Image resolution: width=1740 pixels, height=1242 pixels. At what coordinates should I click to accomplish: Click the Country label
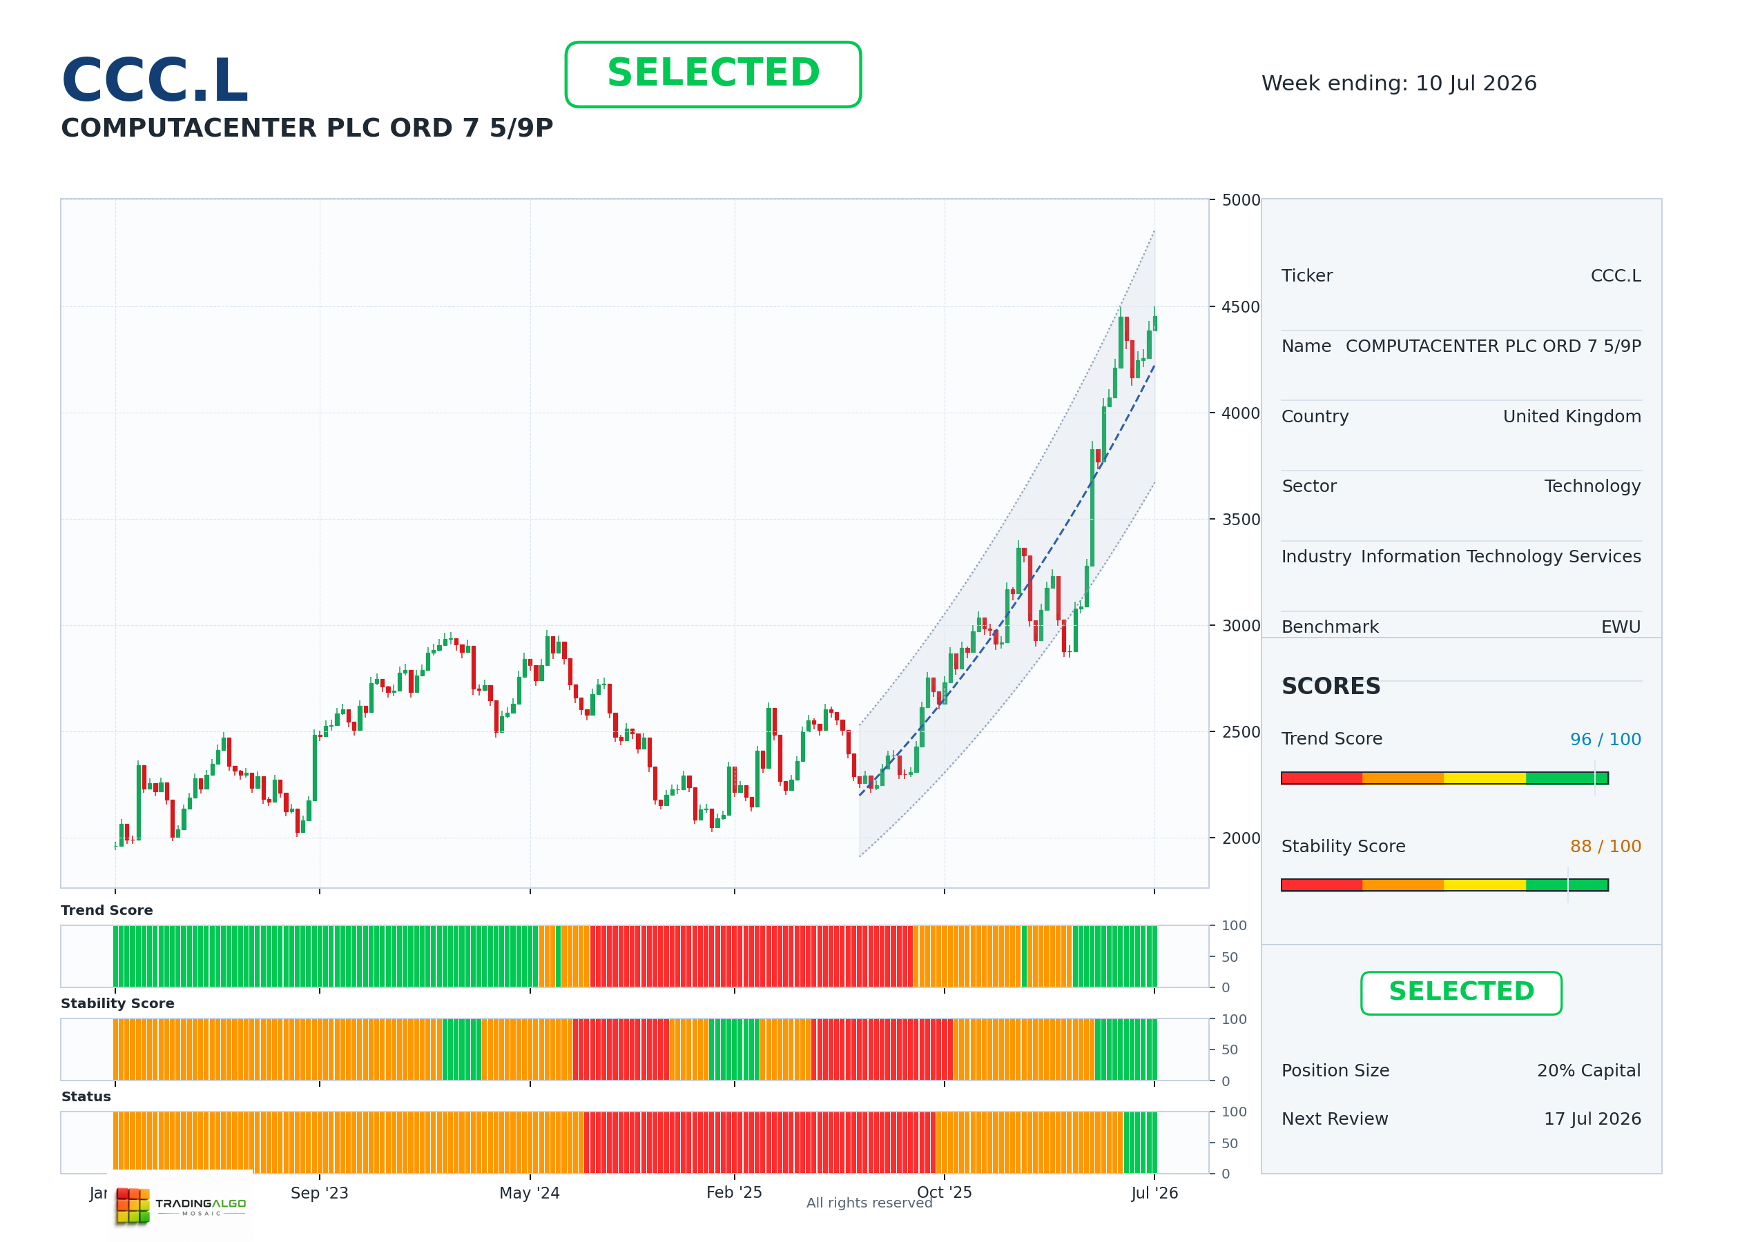(1315, 417)
